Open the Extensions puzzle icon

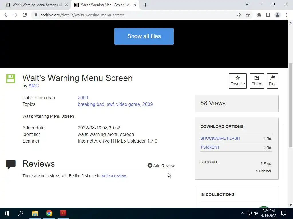(259, 15)
